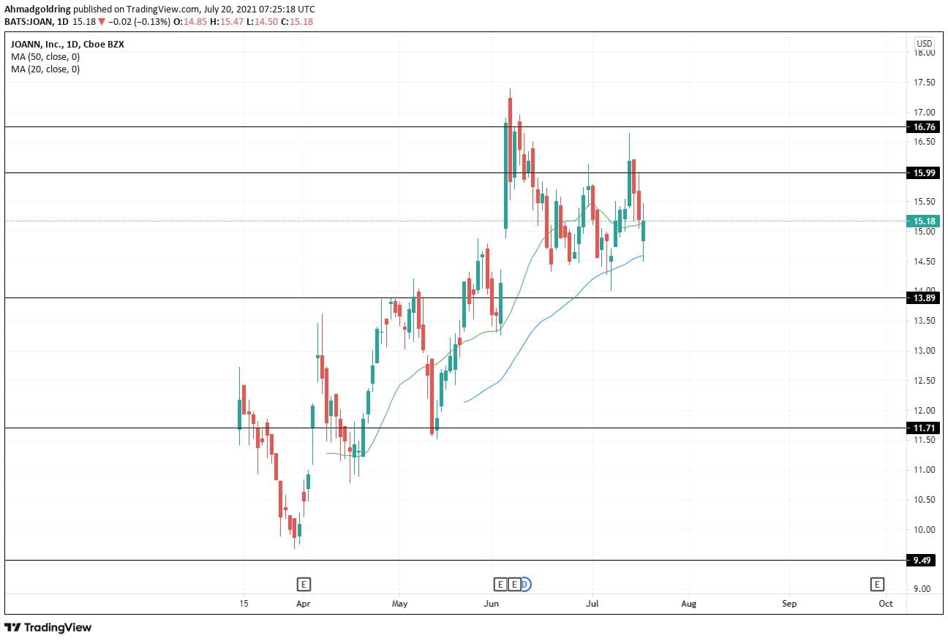Screen dimensions: 948x641
Task: Click the H:15.47 high value
Action: [227, 22]
